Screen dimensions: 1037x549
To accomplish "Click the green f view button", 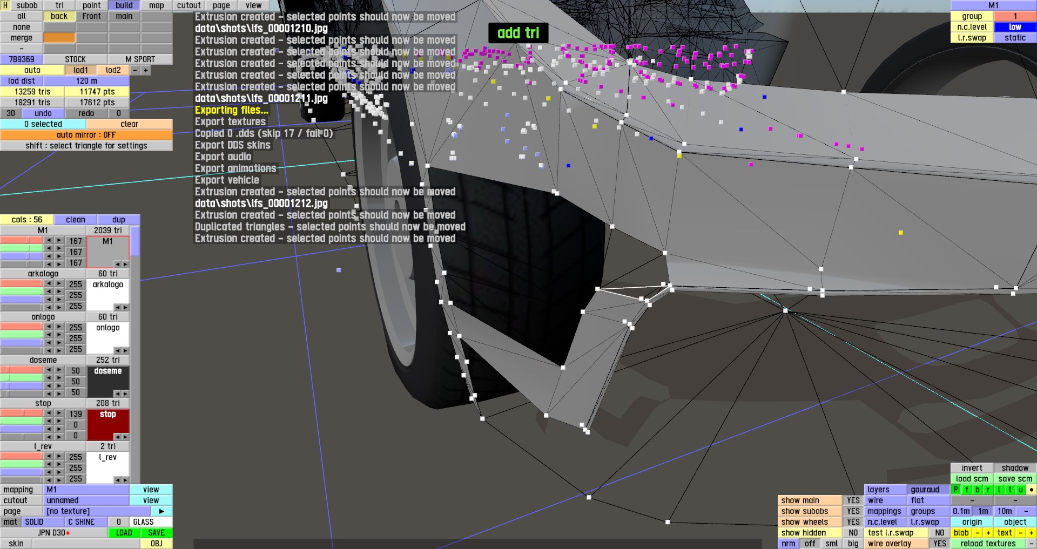I will 967,490.
